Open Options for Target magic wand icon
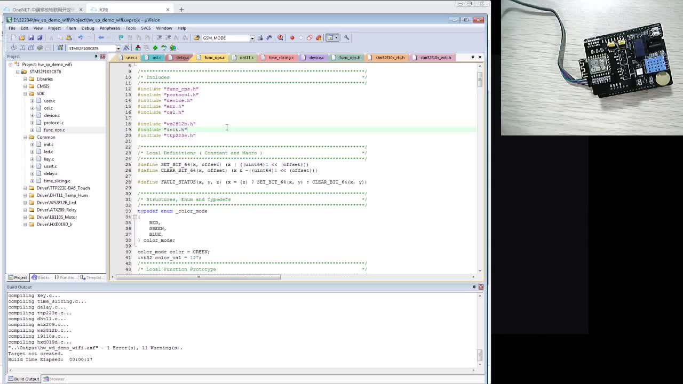 coord(126,48)
